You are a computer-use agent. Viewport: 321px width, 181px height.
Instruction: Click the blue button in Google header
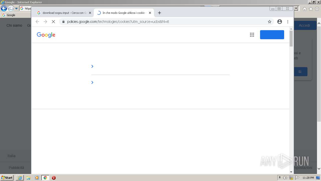coord(272,35)
